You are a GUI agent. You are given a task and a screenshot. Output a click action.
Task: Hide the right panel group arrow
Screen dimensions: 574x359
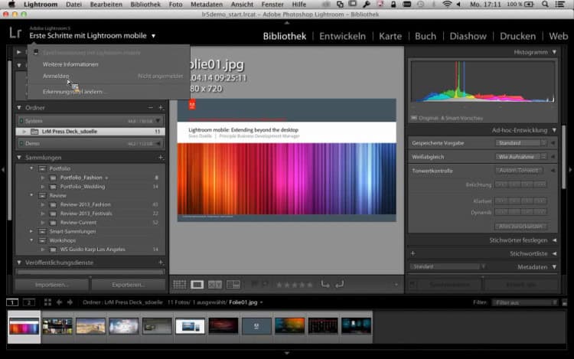(570, 170)
